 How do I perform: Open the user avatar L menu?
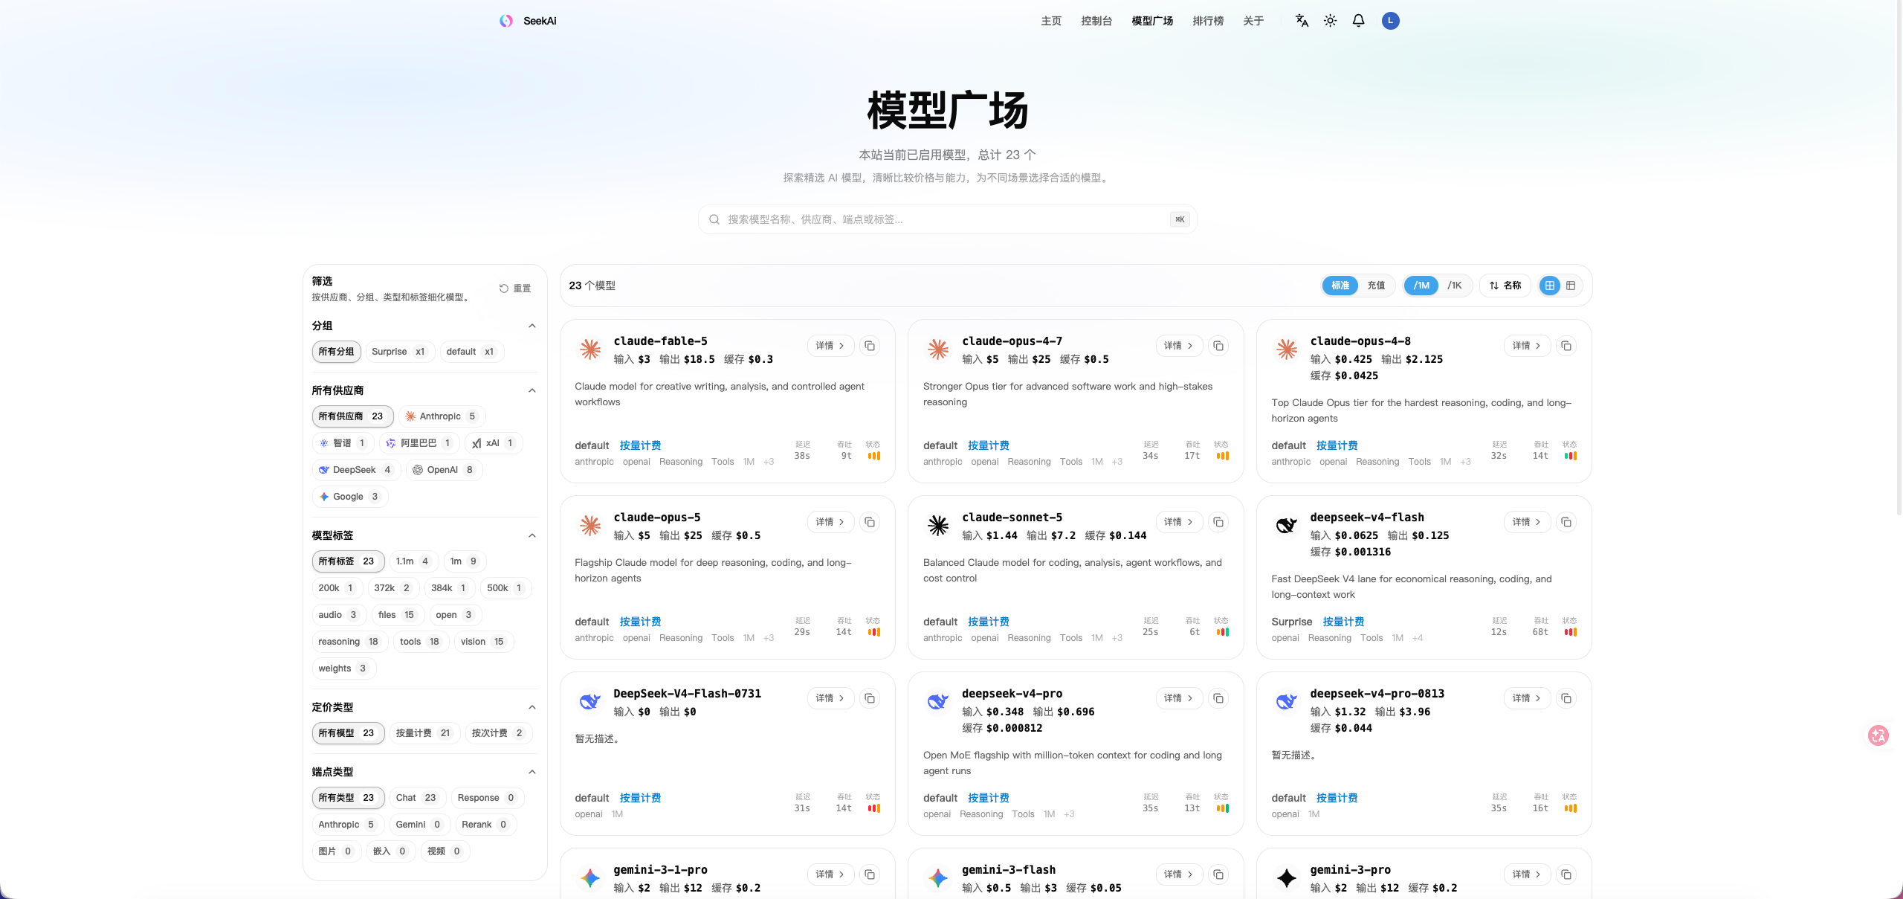(1390, 21)
